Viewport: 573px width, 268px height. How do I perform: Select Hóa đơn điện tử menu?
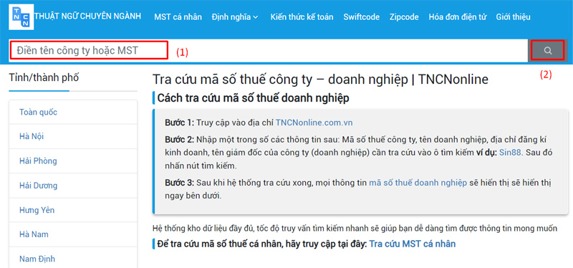click(x=457, y=16)
